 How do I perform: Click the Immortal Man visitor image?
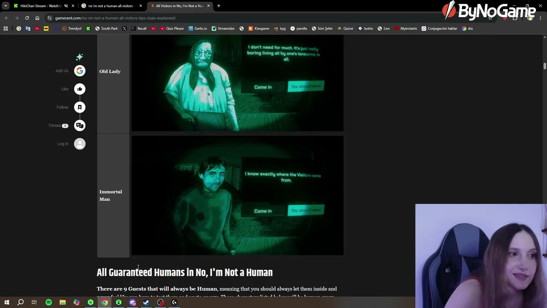point(237,195)
